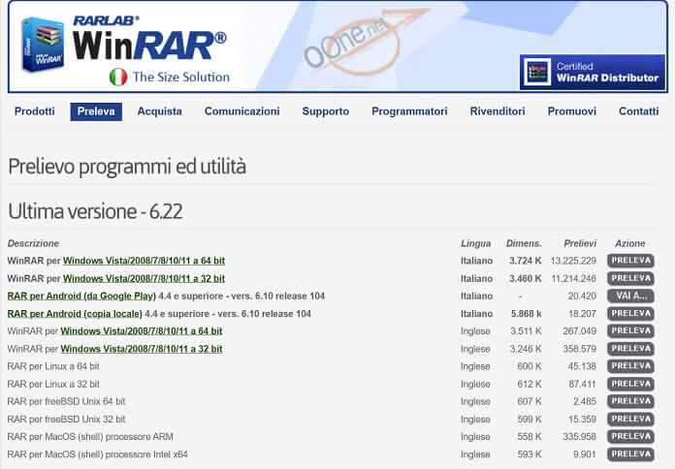
Task: Click 'RAR per MacOS (shell) processore Intel x64'
Action: point(98,454)
